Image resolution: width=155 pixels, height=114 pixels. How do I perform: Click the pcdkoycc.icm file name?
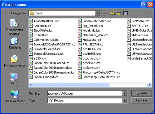click(91, 68)
